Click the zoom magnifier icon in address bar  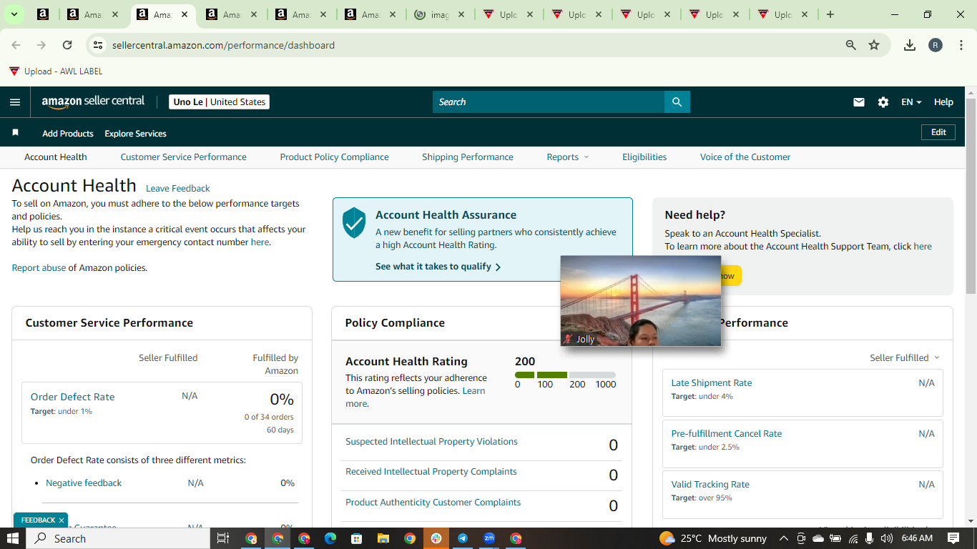pyautogui.click(x=851, y=45)
